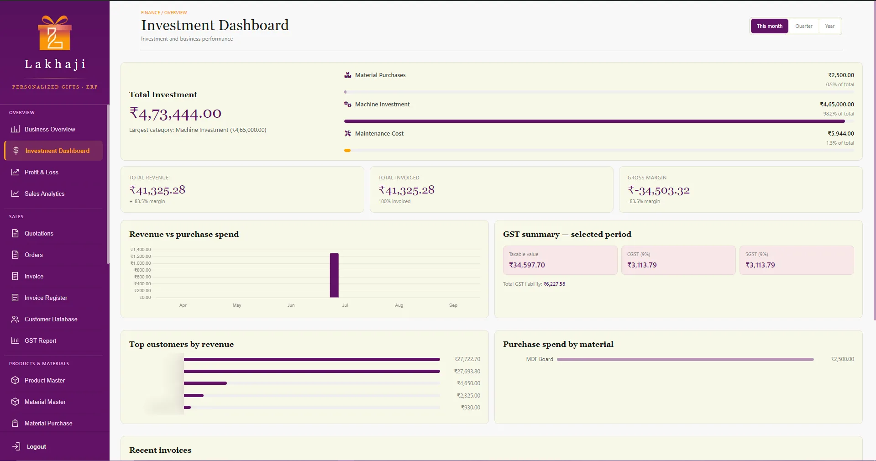Click the Gross Margin ₹-34,503.32 value
Viewport: 876px width, 461px height.
pos(658,190)
